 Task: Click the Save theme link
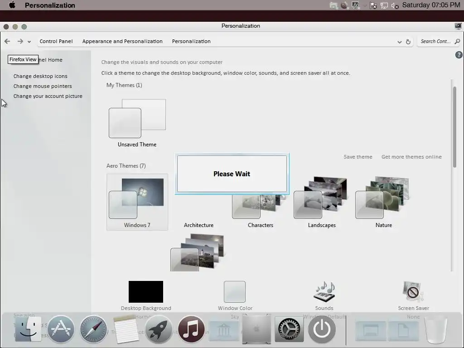pyautogui.click(x=358, y=157)
